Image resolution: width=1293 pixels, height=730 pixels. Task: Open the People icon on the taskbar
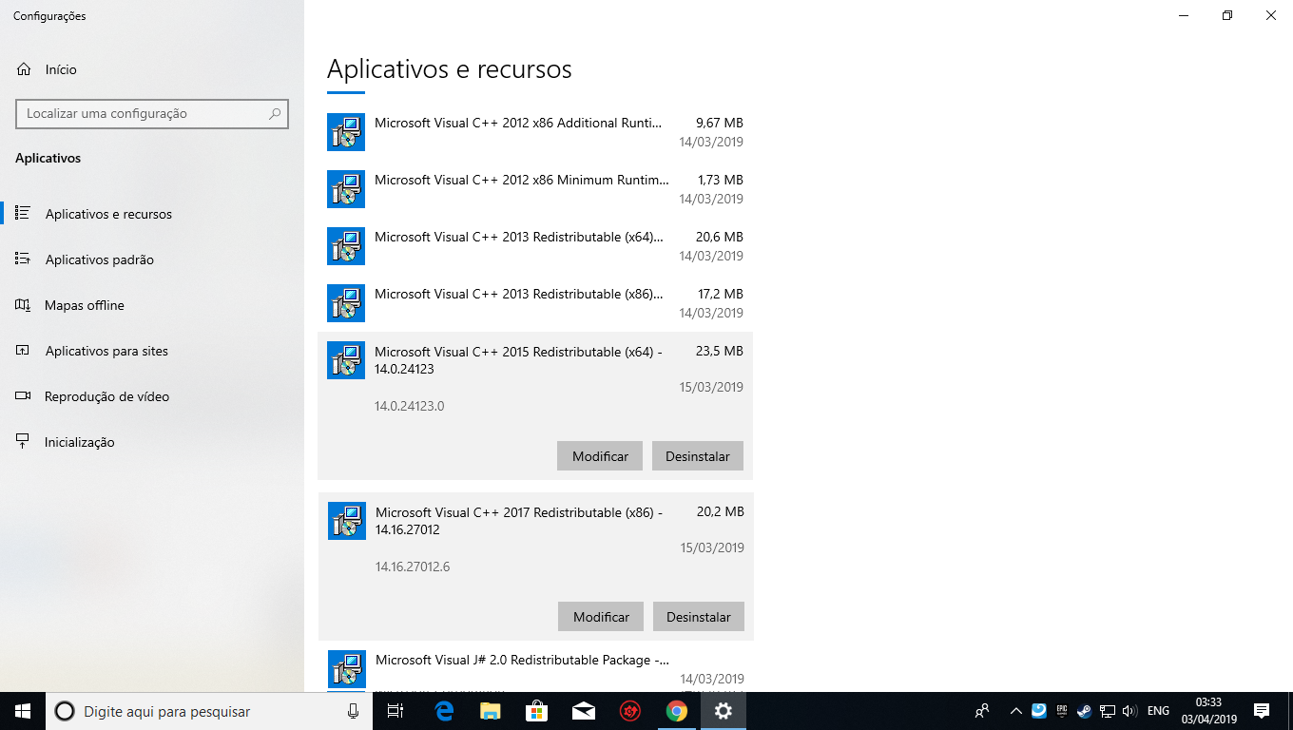[x=982, y=711]
